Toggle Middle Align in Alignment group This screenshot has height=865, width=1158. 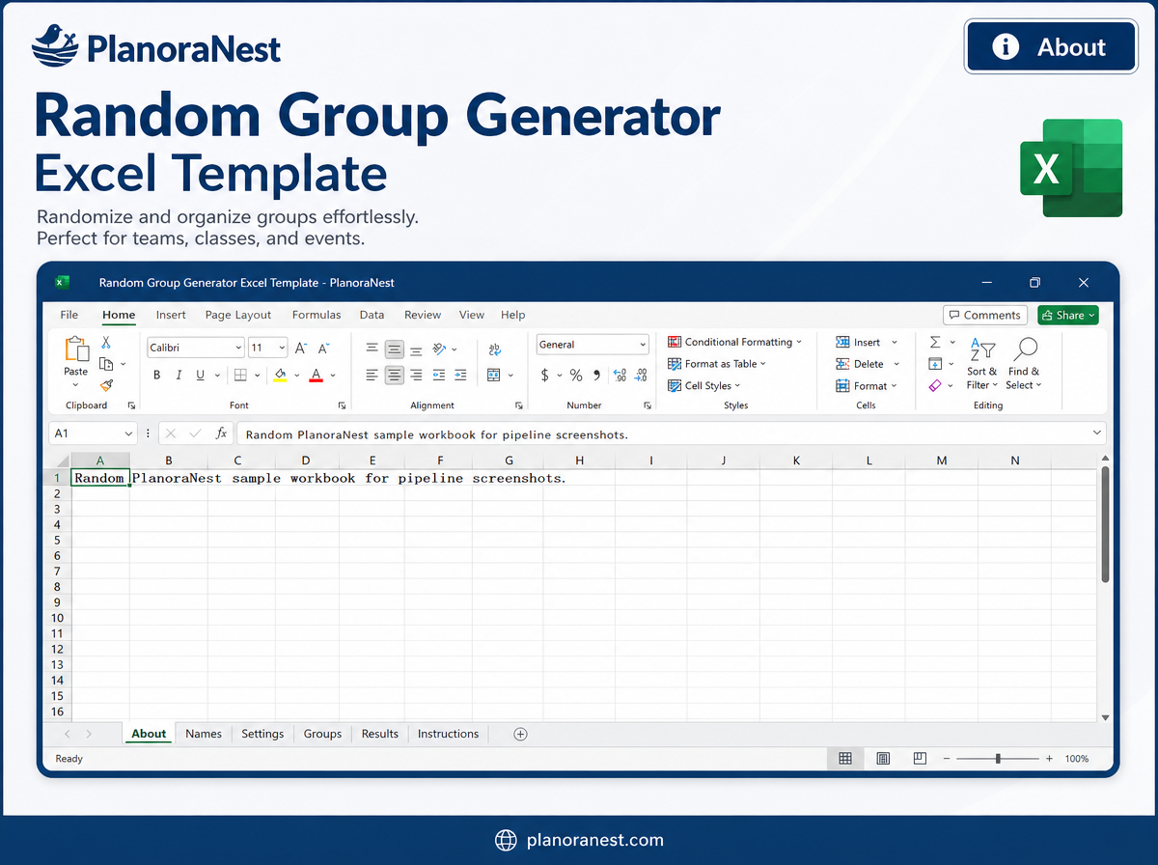(394, 349)
